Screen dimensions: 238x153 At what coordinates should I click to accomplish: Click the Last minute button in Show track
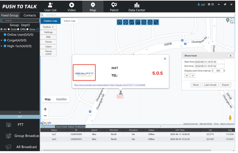pos(210,85)
